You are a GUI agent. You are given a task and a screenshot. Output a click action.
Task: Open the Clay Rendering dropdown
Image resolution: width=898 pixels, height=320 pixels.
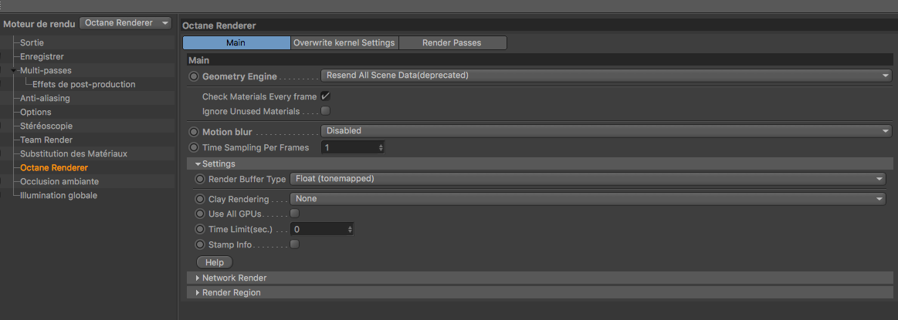(588, 199)
